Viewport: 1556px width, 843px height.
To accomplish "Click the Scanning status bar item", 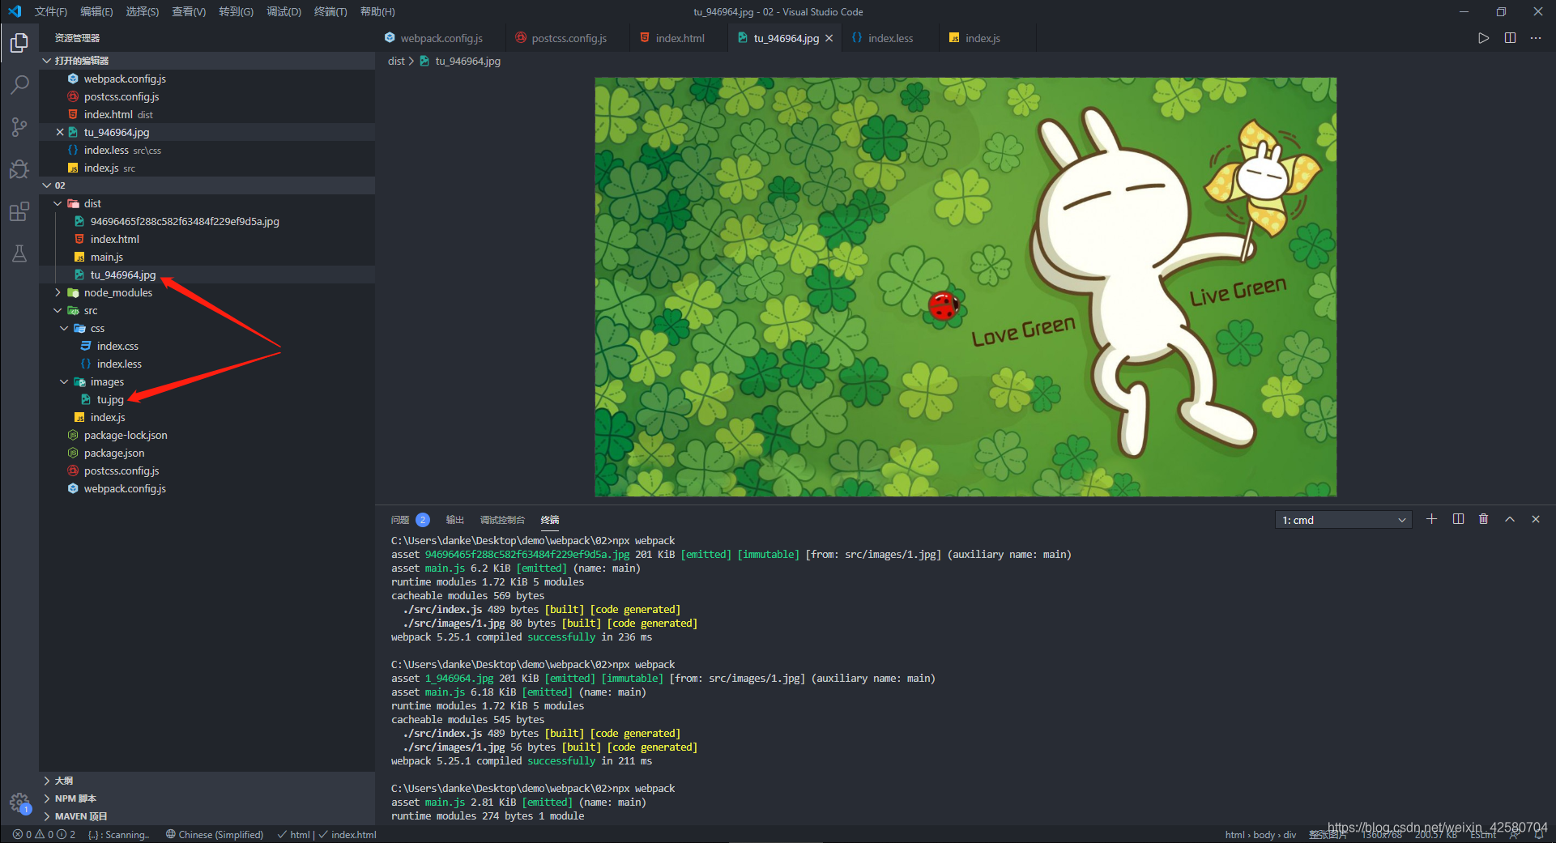I will coord(118,834).
